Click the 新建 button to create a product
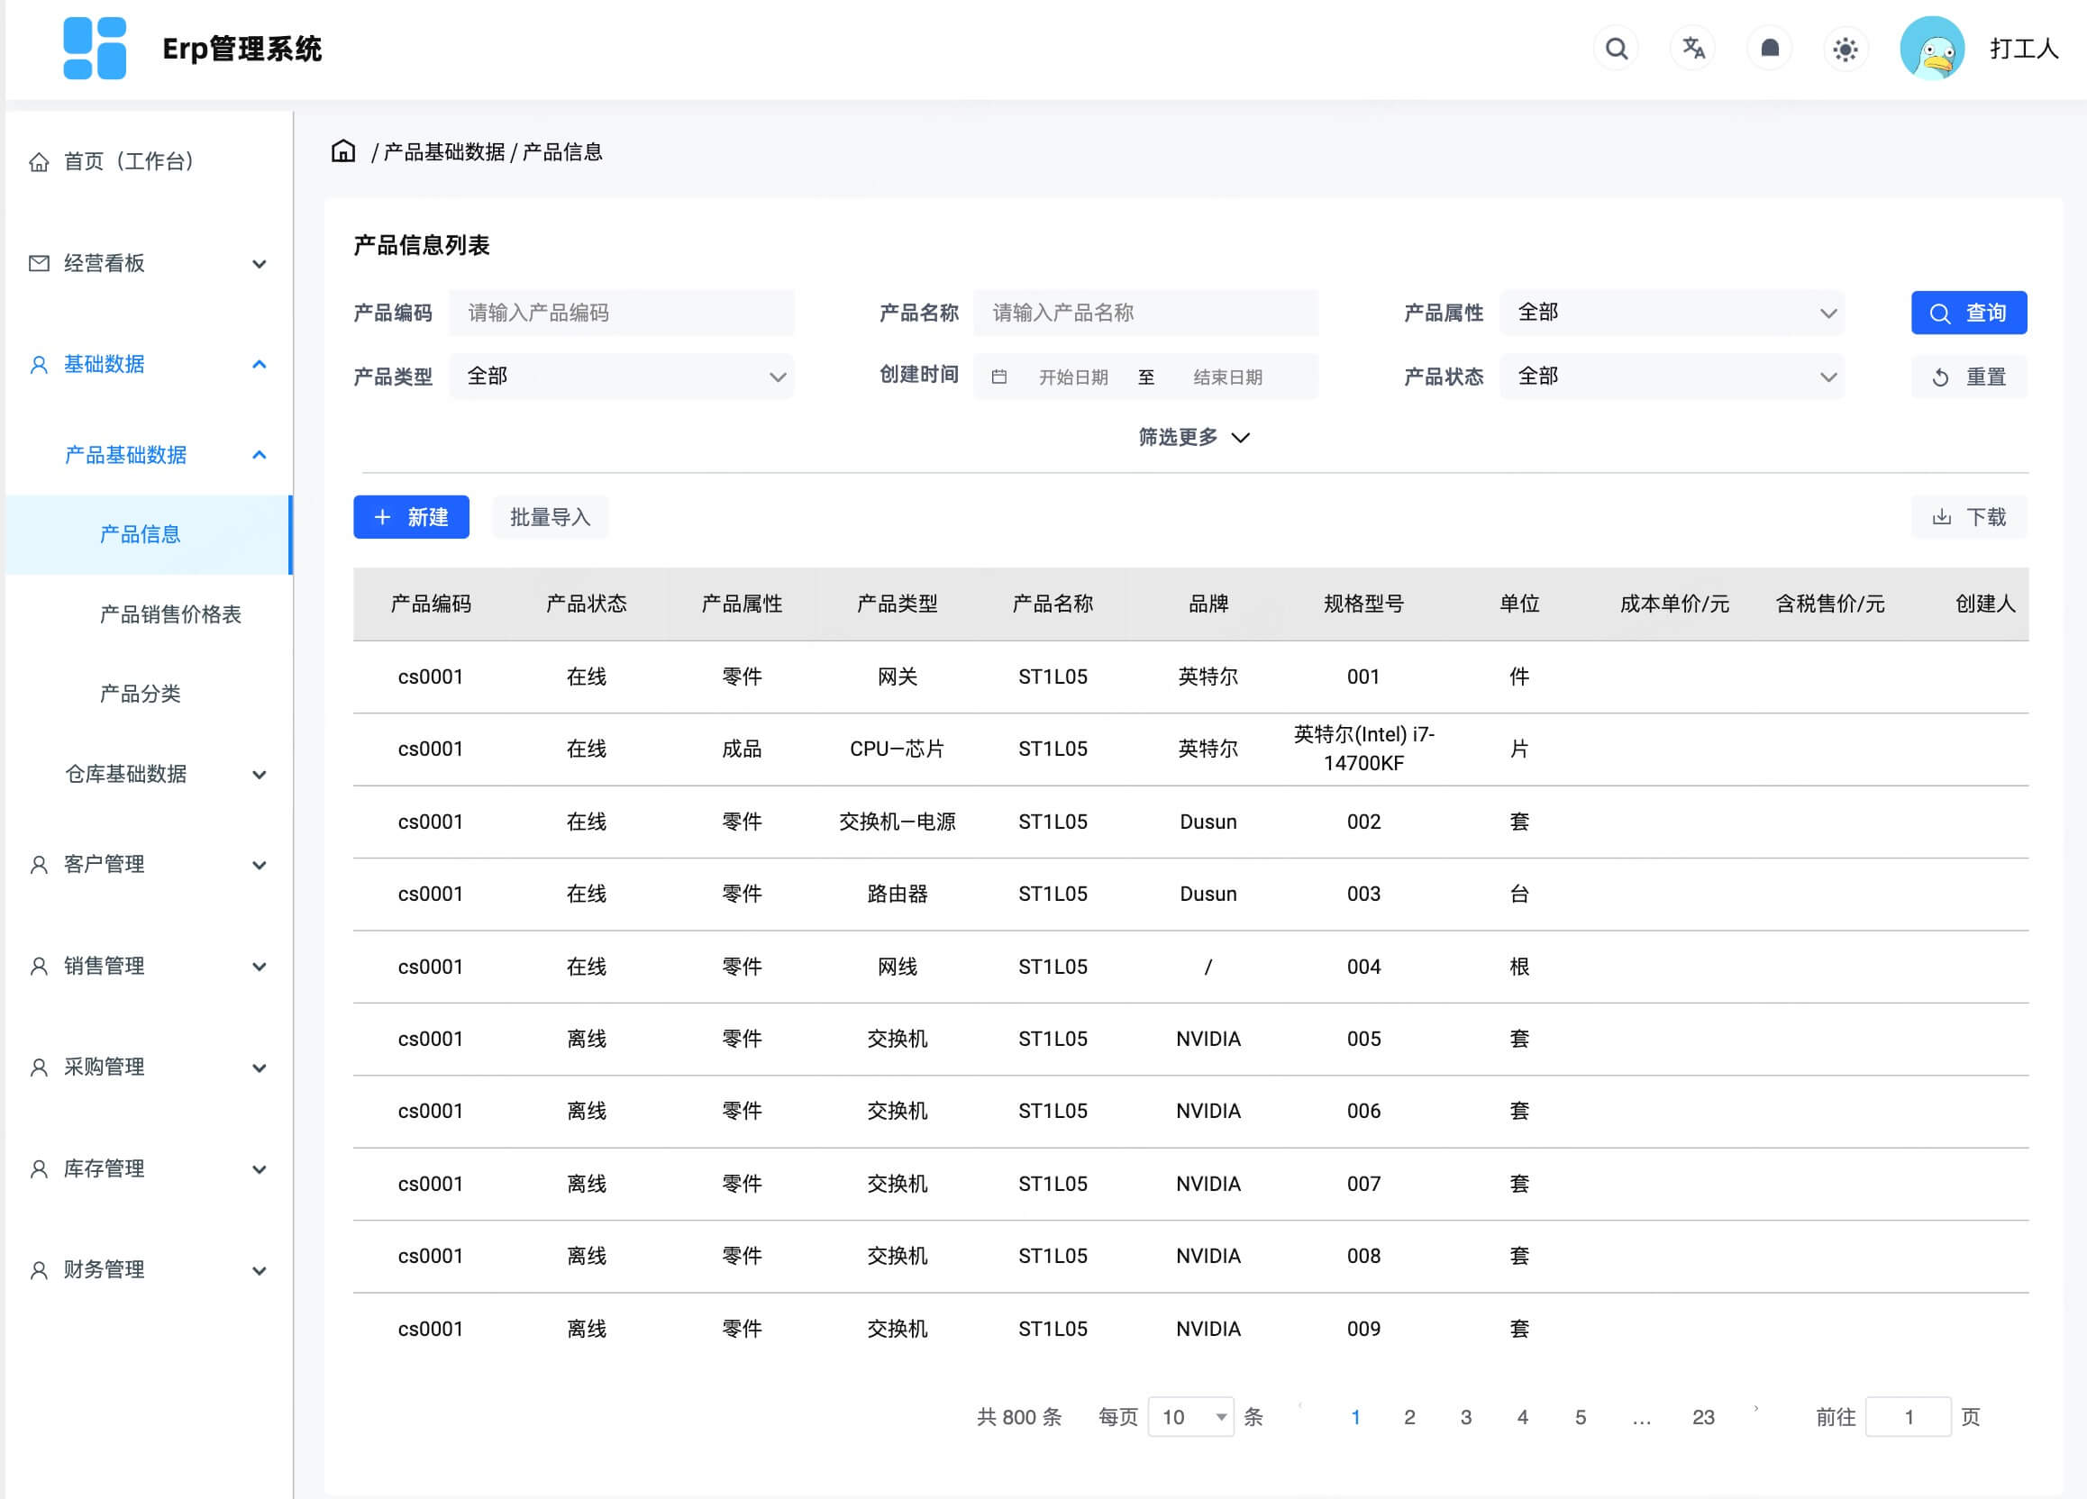The image size is (2087, 1499). 410,517
